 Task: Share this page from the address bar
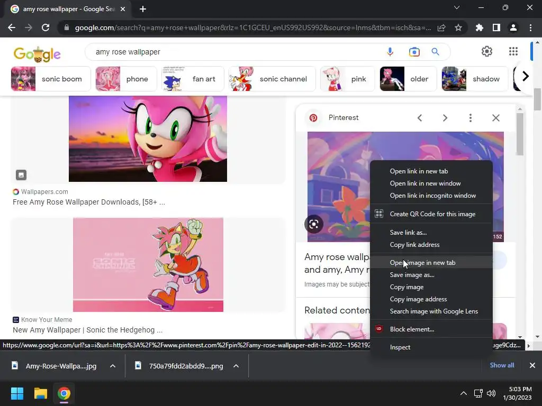[x=441, y=27]
